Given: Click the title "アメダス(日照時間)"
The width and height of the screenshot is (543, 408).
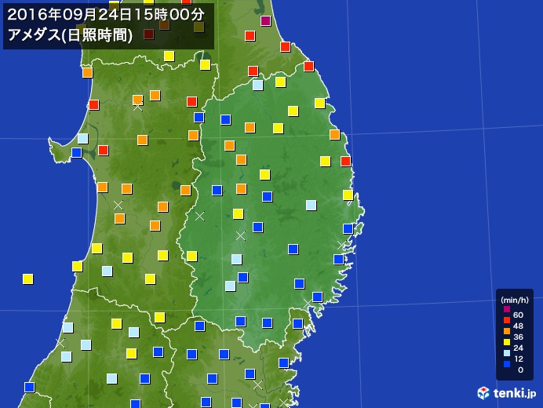Looking at the screenshot, I should coord(70,35).
